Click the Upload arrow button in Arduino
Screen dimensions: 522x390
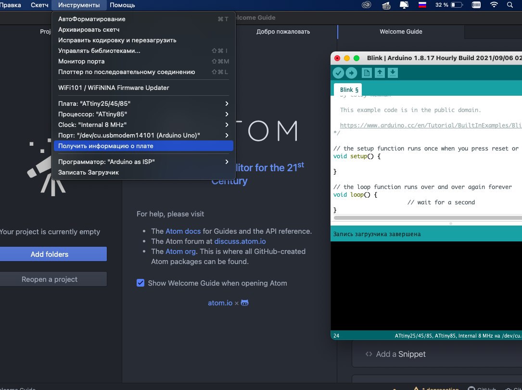[x=351, y=73]
